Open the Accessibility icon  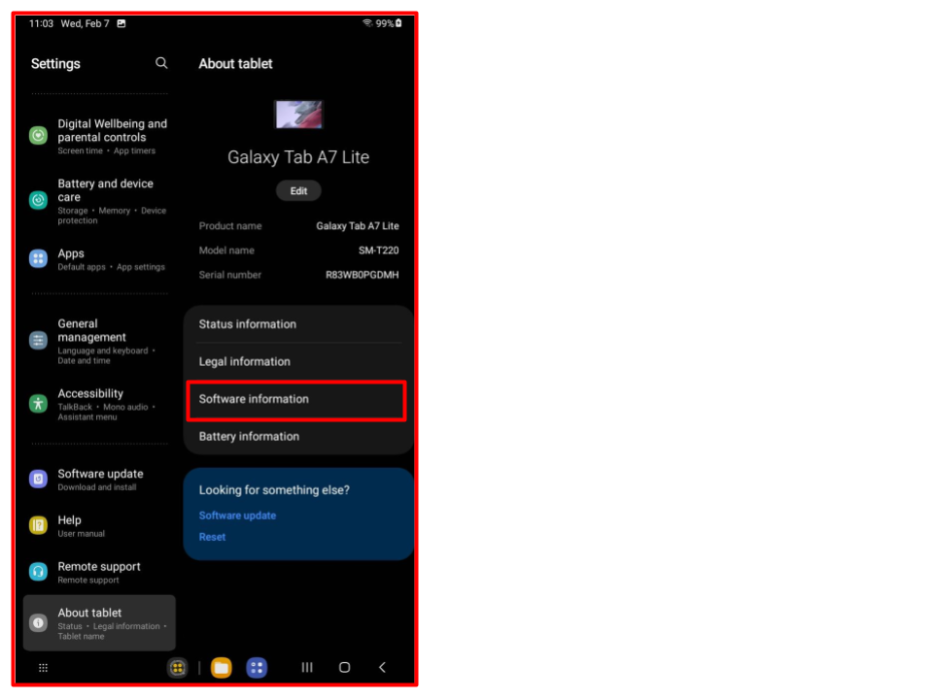click(38, 404)
